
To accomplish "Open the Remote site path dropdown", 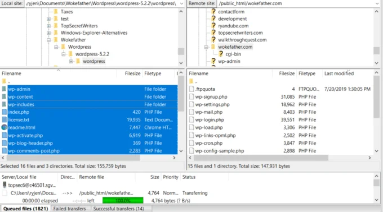I will (377, 3).
